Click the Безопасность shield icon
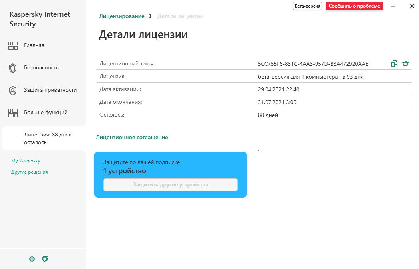The height and width of the screenshot is (269, 419). point(12,68)
